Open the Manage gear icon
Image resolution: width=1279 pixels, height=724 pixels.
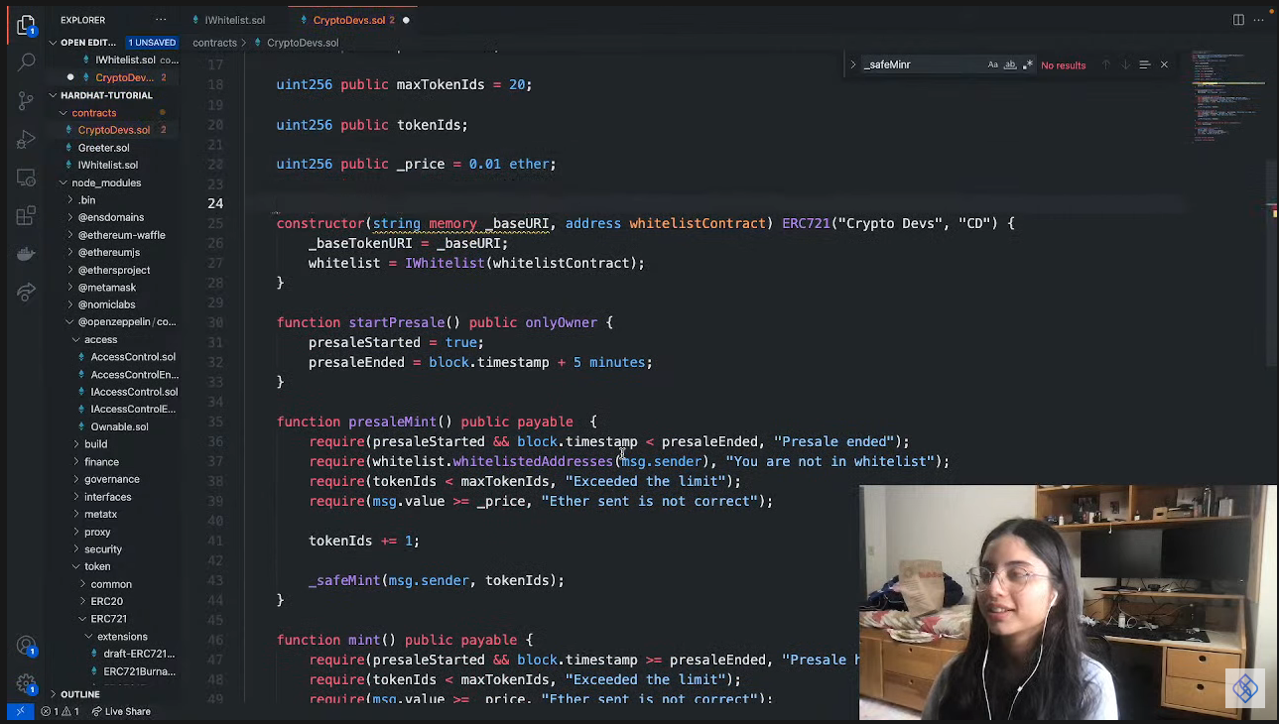click(x=27, y=684)
